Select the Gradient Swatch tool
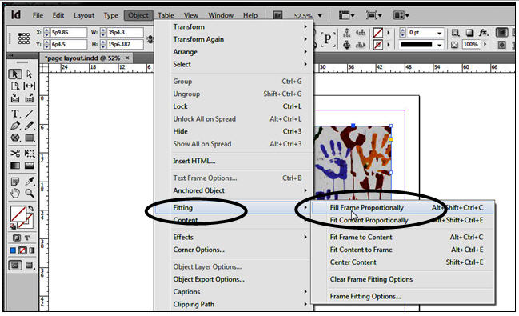The height and width of the screenshot is (316, 519). coord(15,166)
